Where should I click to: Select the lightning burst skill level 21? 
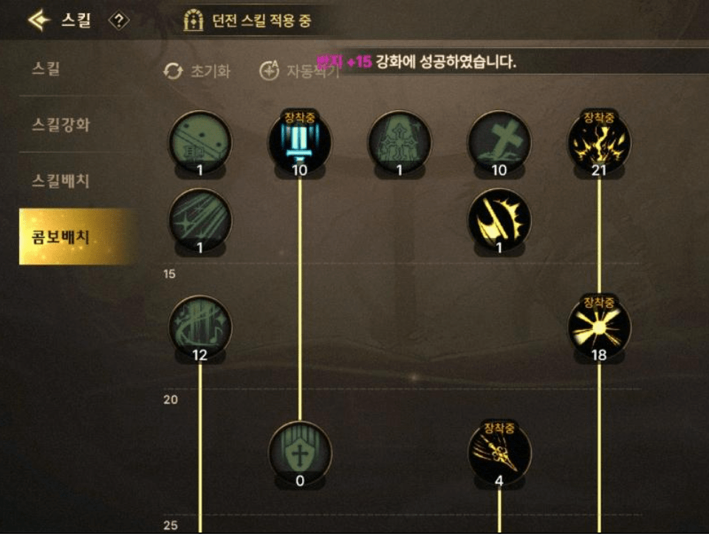pos(599,143)
